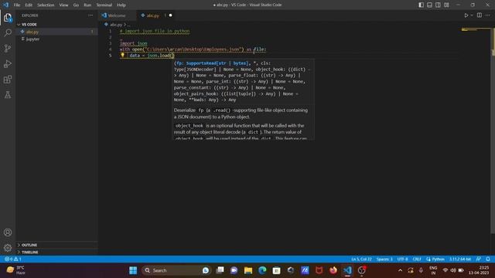The image size is (495, 278).
Task: Open the Run and Debug view
Action: click(8, 63)
